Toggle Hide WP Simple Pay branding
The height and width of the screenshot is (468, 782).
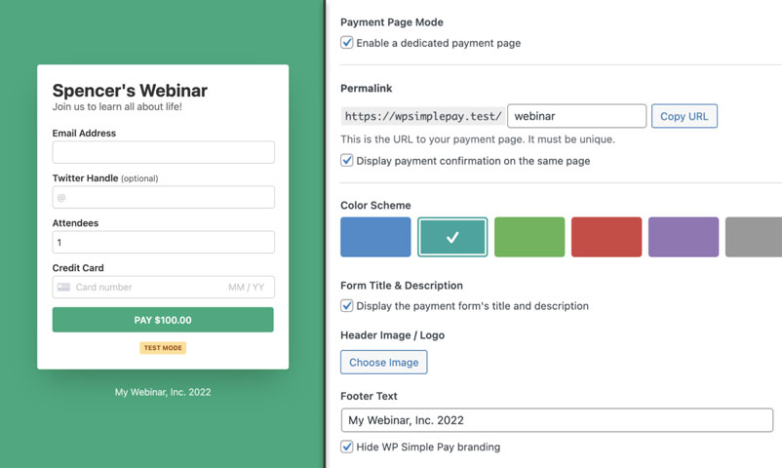coord(347,448)
